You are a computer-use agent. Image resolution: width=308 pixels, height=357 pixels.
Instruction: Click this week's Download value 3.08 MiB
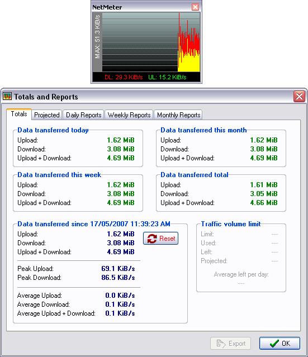click(x=121, y=193)
